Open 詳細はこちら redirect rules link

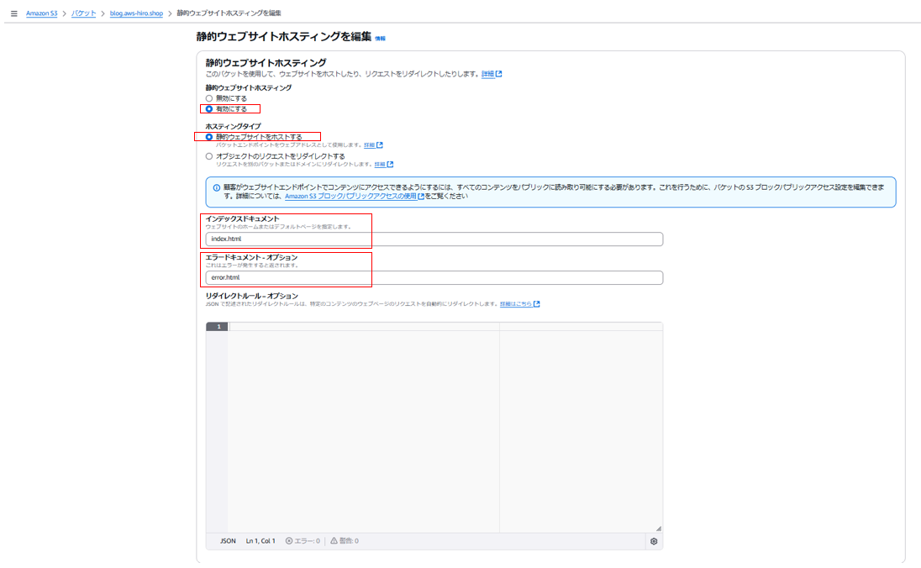[x=520, y=304]
